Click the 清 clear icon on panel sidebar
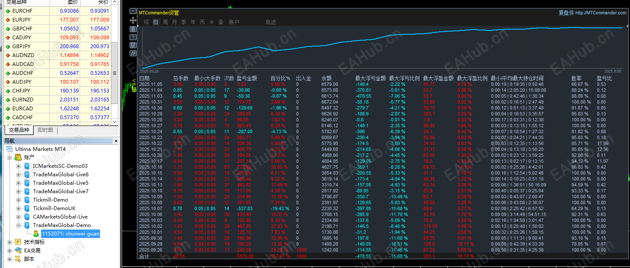 133,29
